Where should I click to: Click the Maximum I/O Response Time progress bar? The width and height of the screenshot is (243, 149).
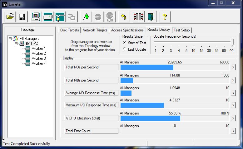175,105
